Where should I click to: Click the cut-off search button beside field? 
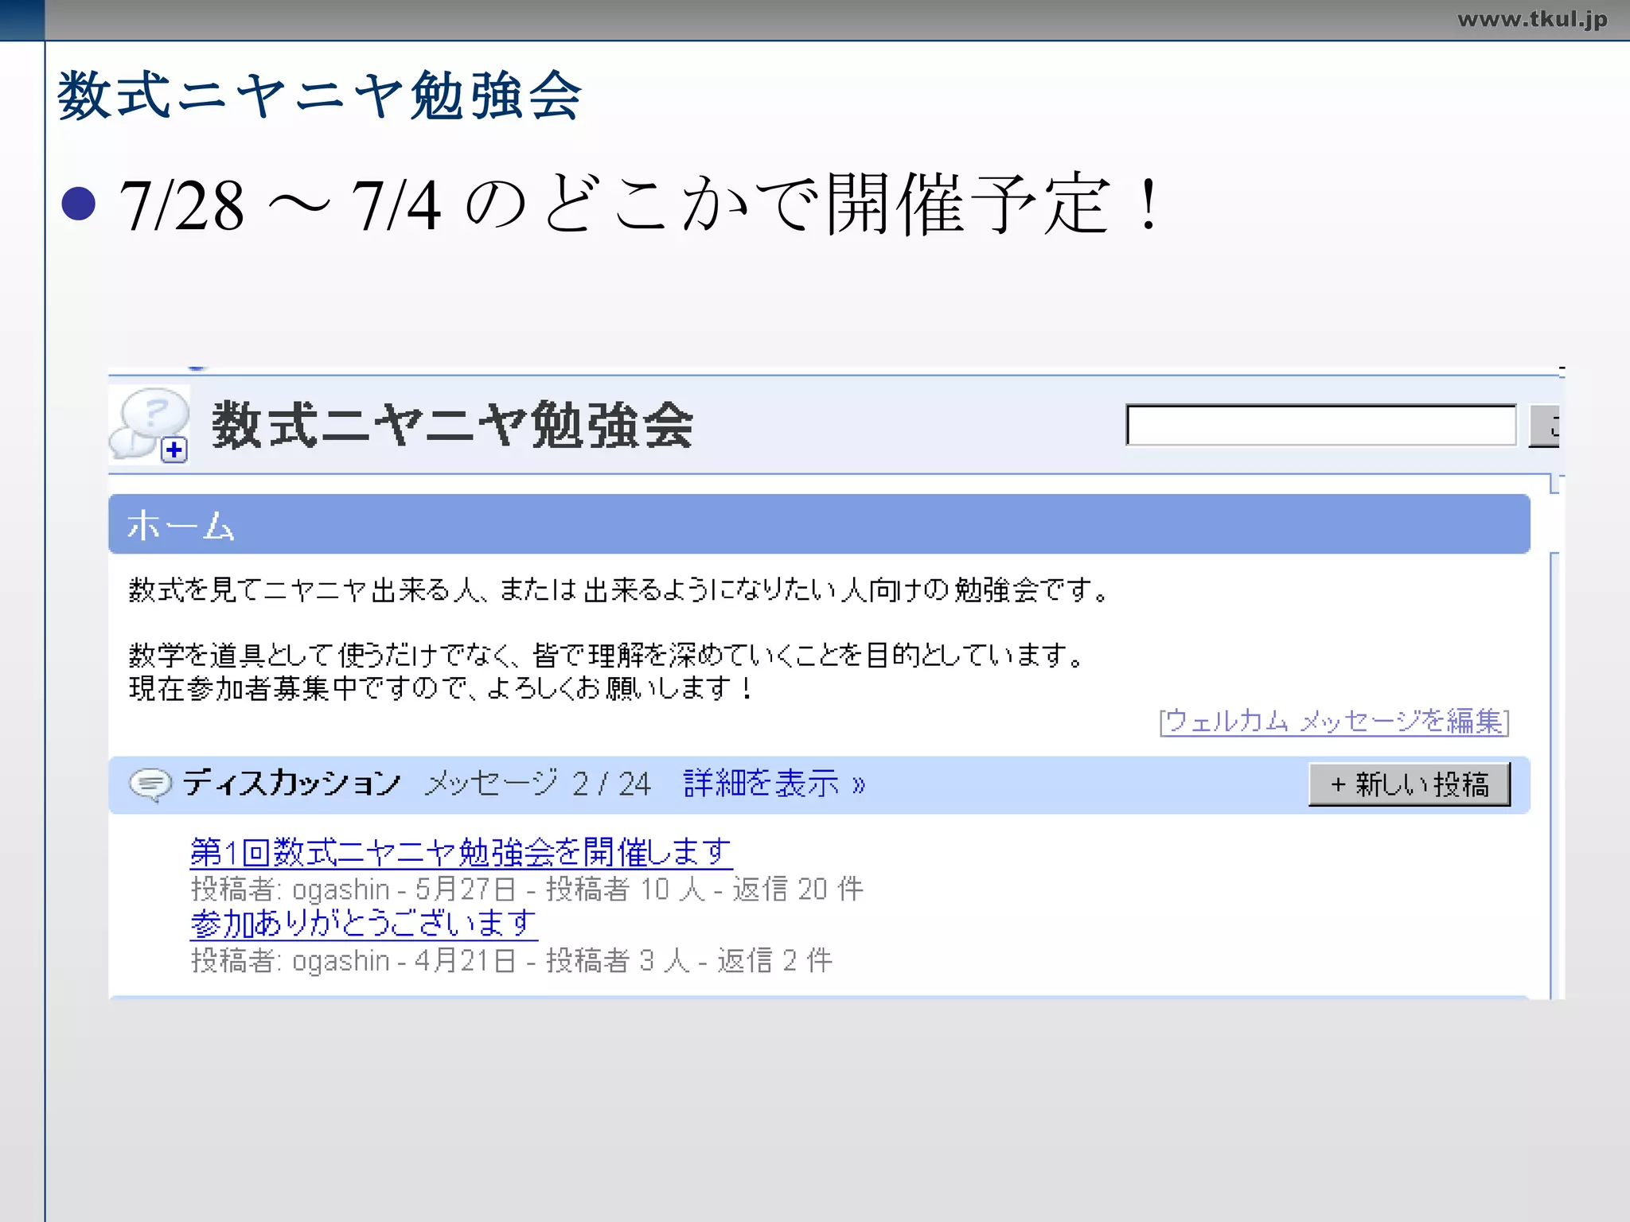coord(1544,426)
